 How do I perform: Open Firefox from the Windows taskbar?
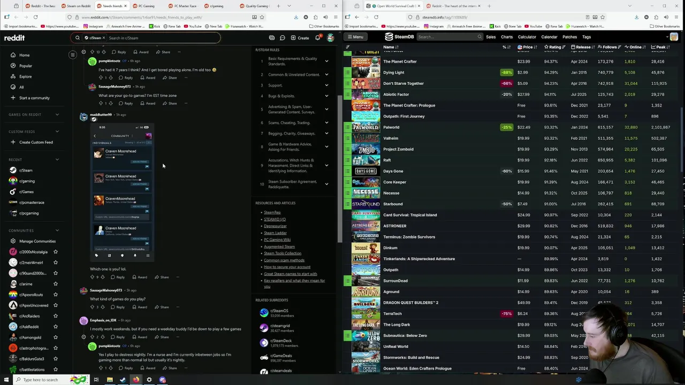click(x=136, y=380)
